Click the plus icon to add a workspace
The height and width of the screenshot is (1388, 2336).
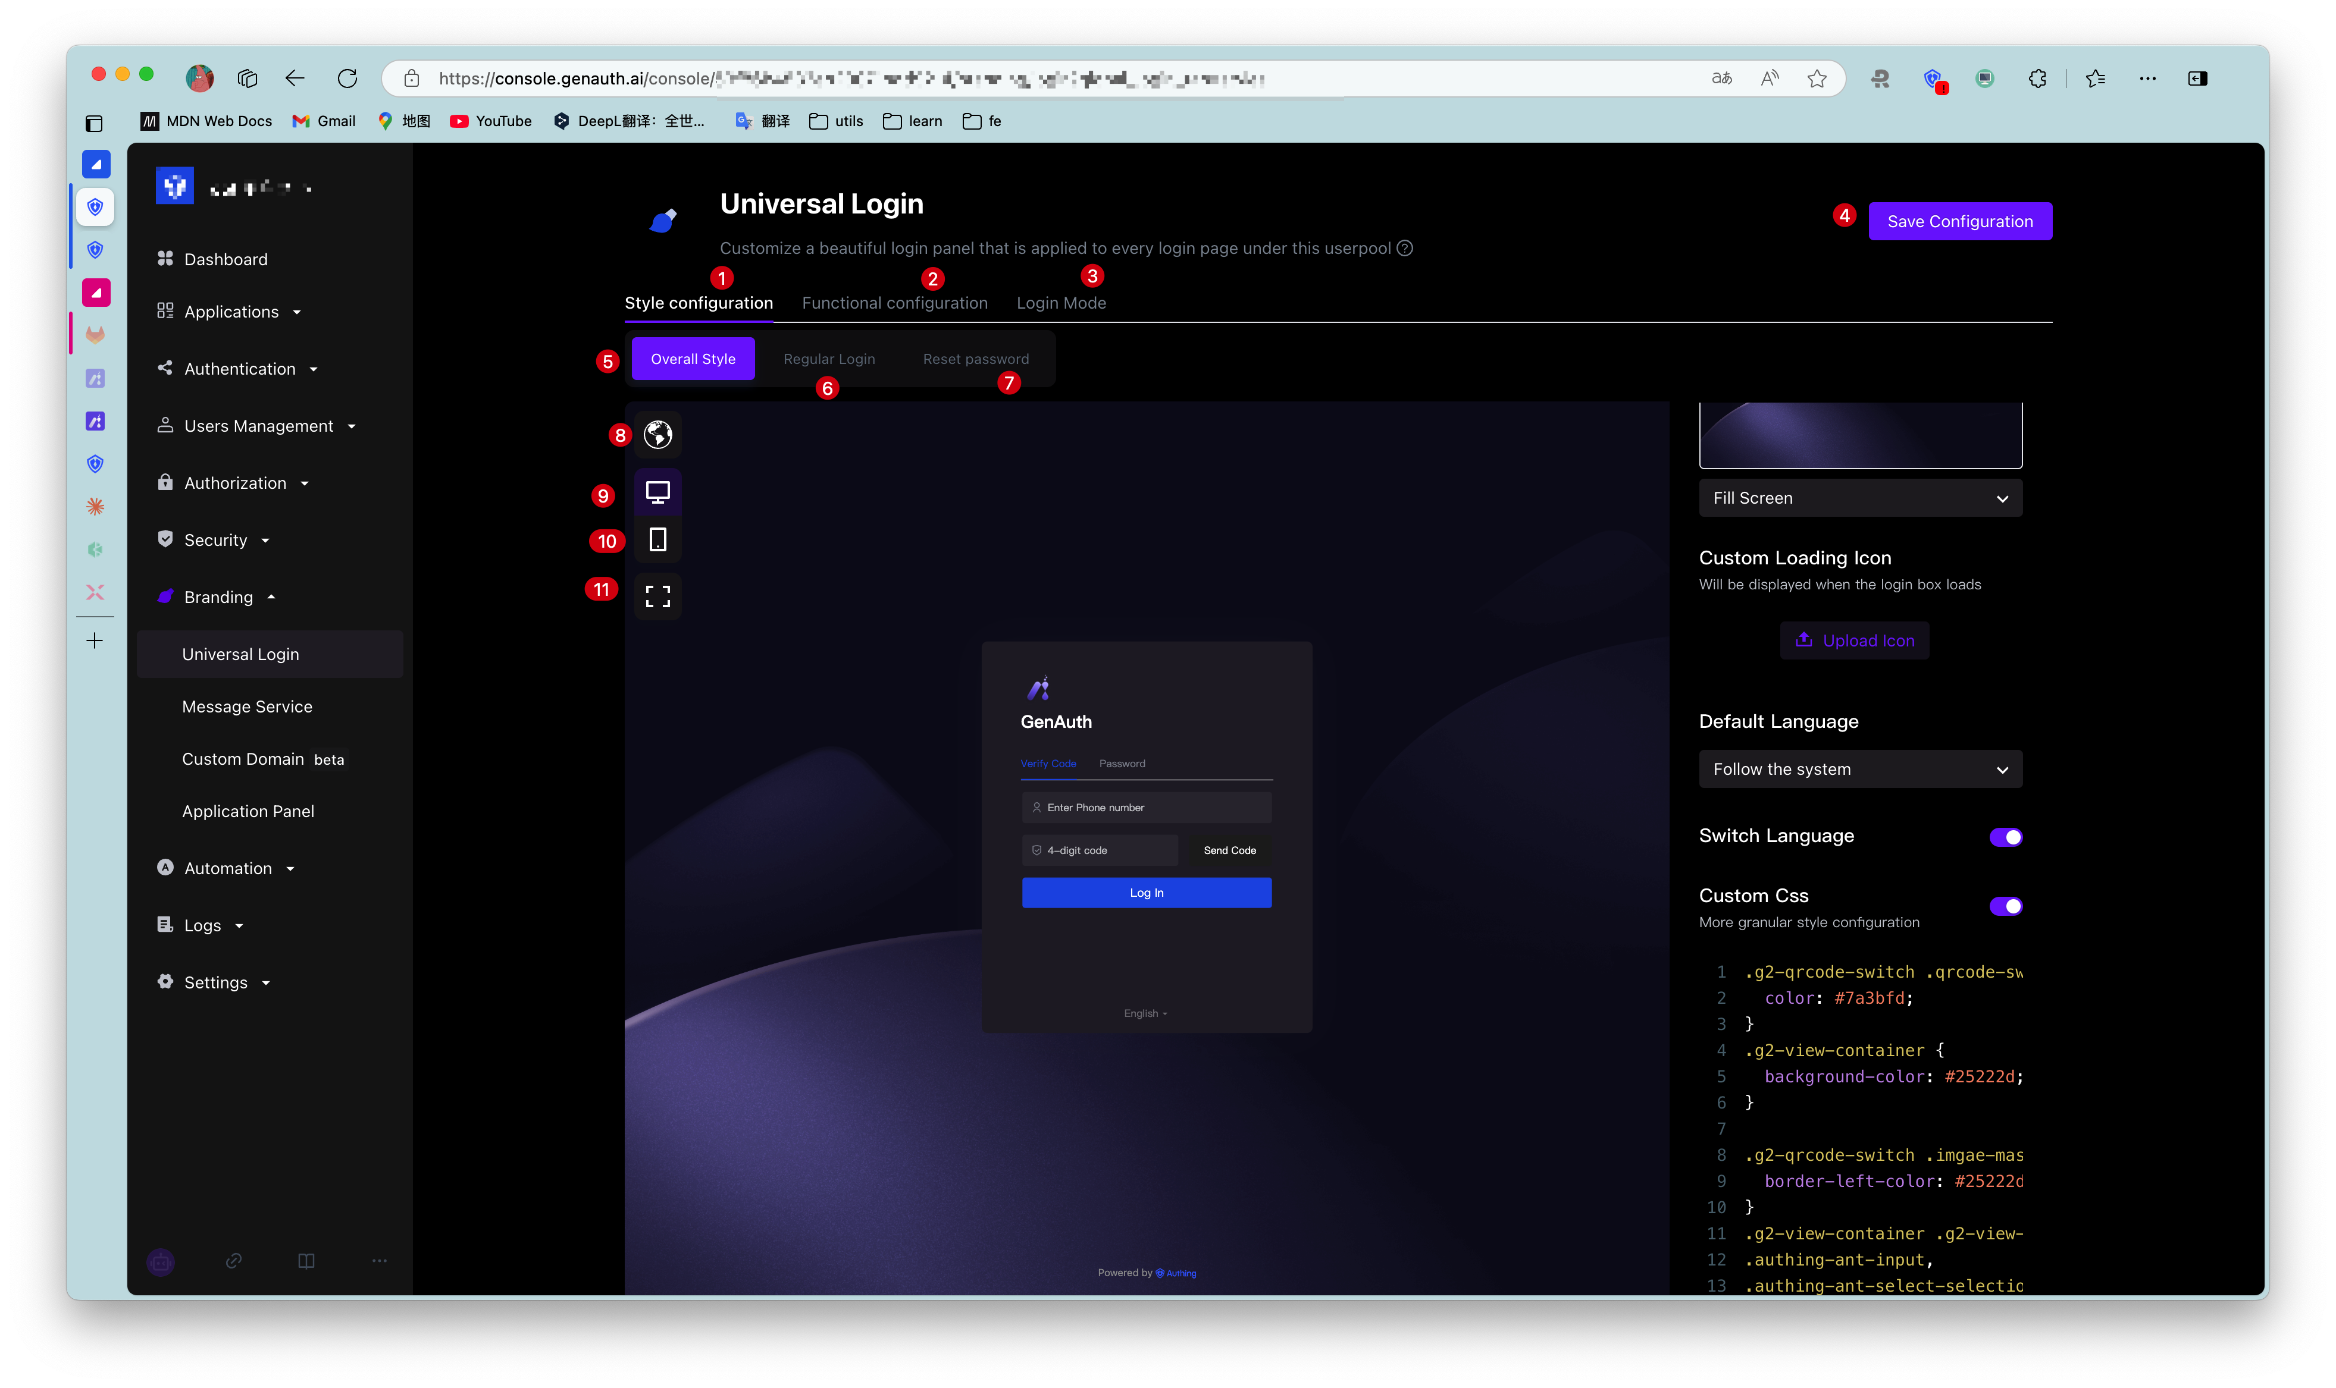click(95, 640)
